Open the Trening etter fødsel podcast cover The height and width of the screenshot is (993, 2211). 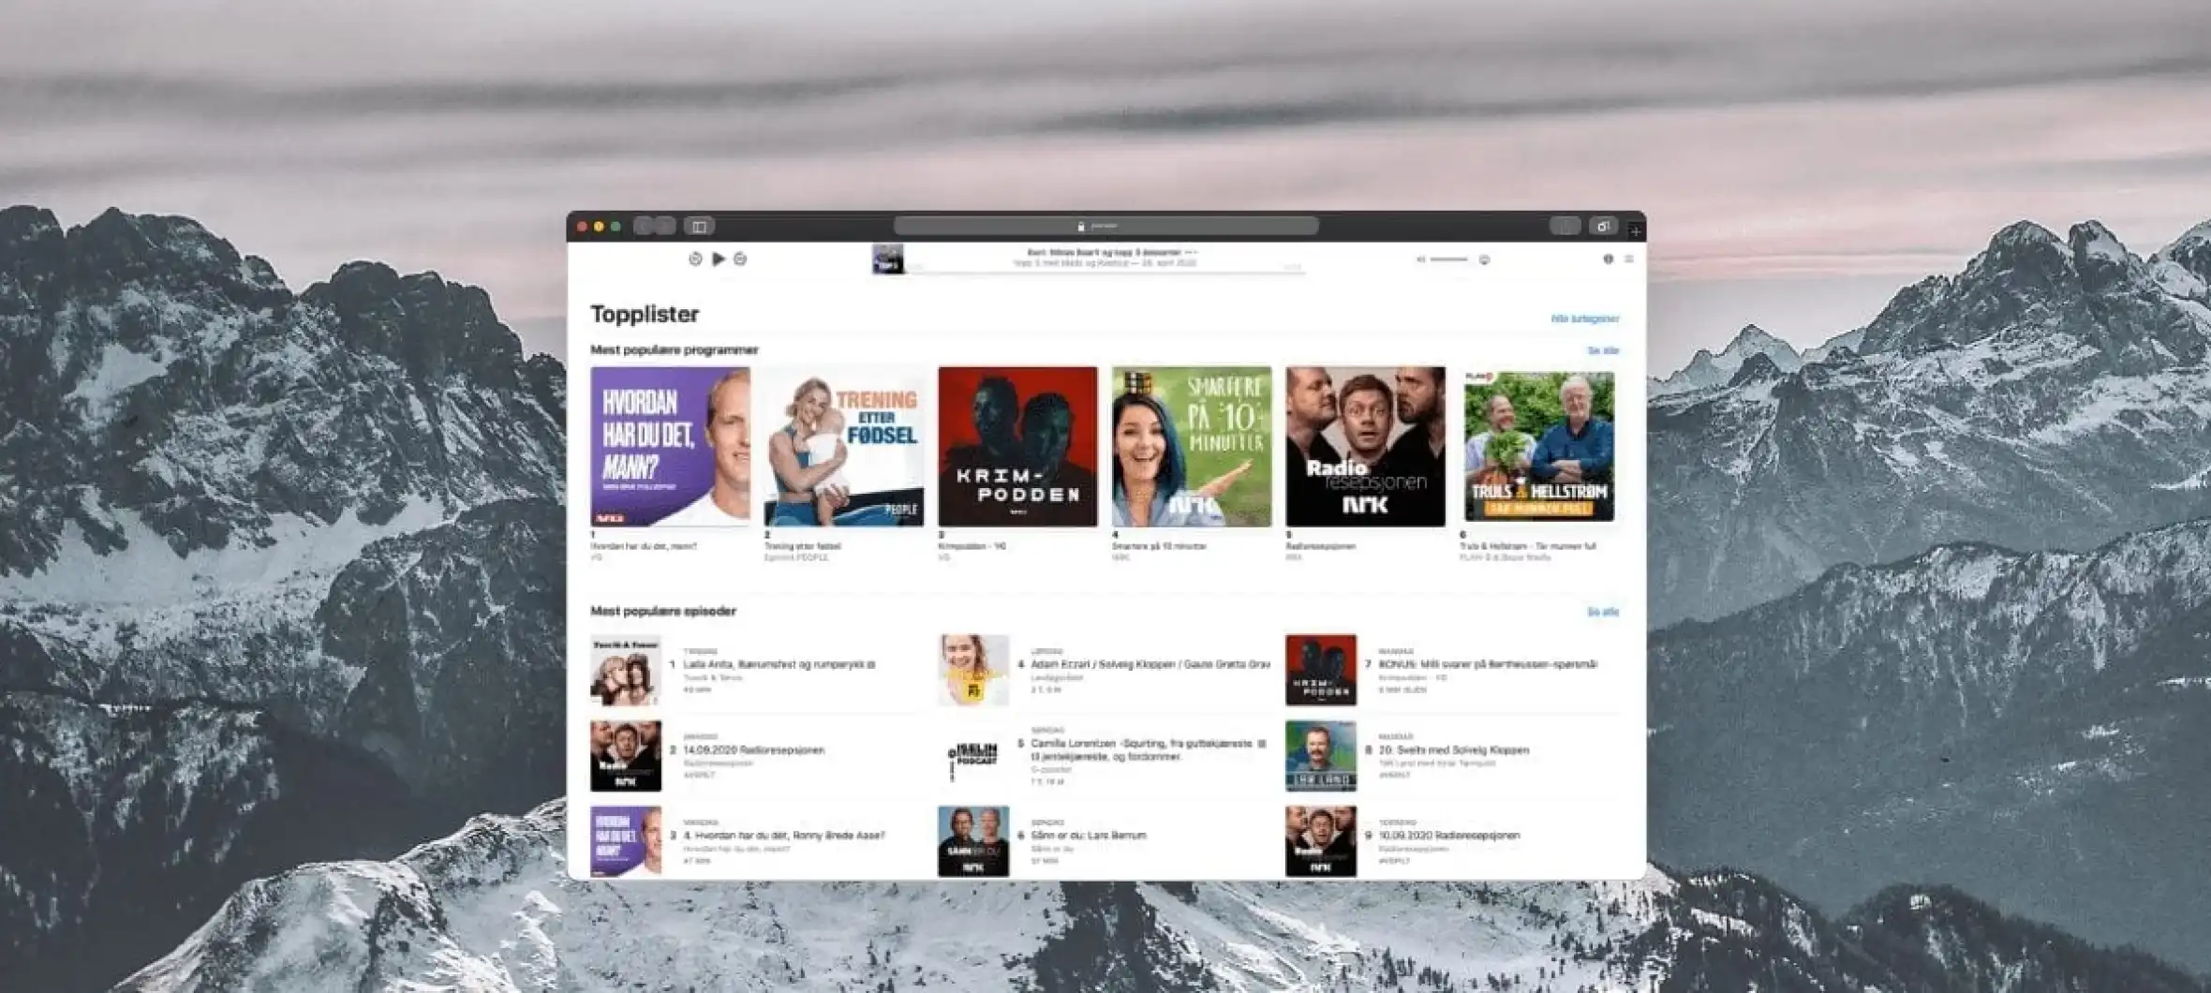[843, 446]
